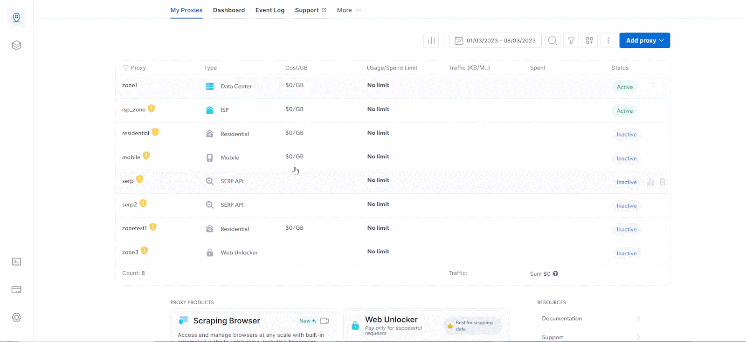Open the filter funnel toolbar button

click(x=571, y=41)
